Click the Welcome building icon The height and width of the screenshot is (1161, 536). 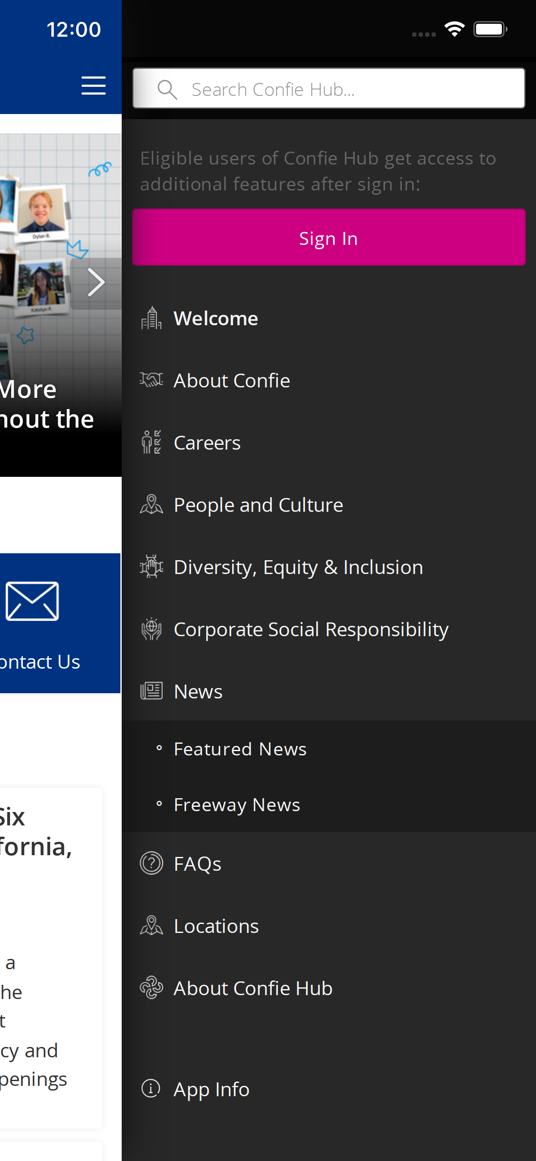151,318
